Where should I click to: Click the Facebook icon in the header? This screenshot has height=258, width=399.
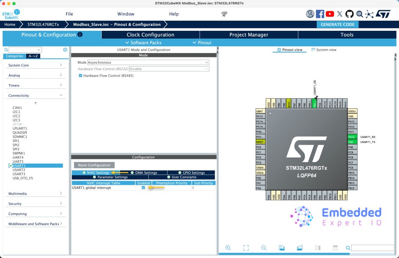(320, 14)
